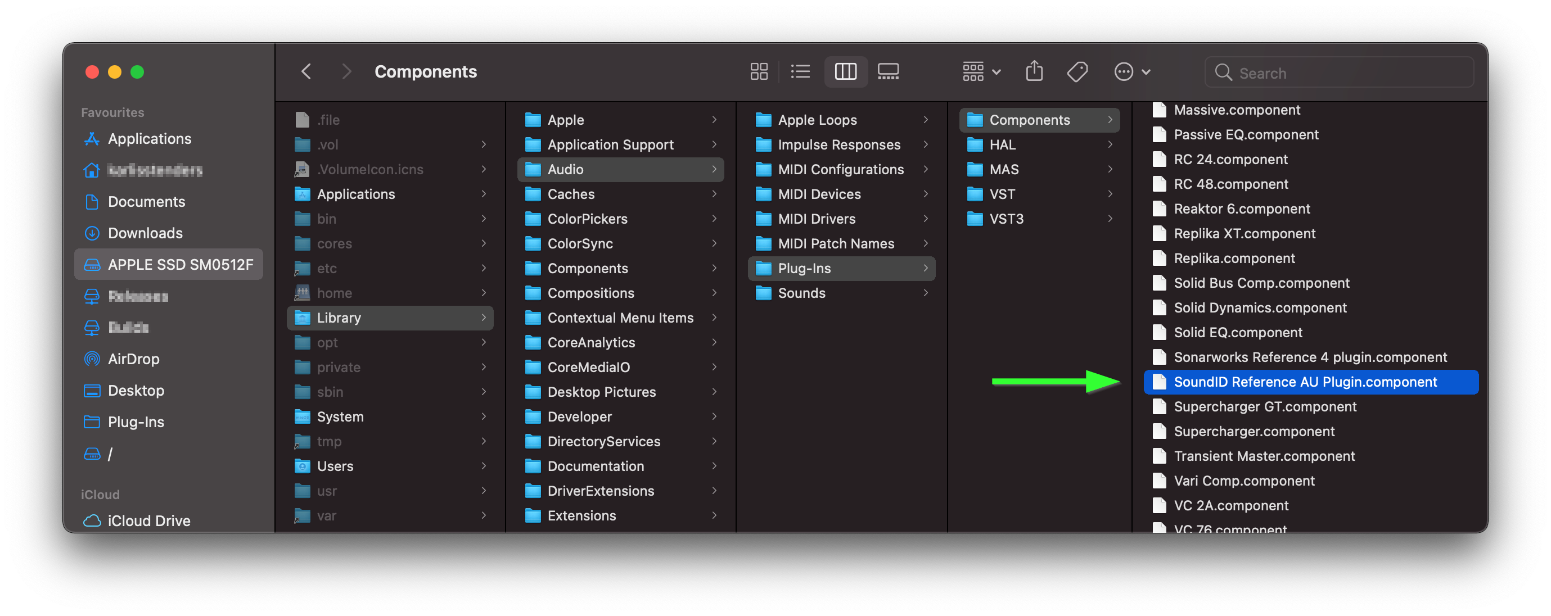Viewport: 1551px width, 616px height.
Task: Switch to gallery view
Action: (x=888, y=71)
